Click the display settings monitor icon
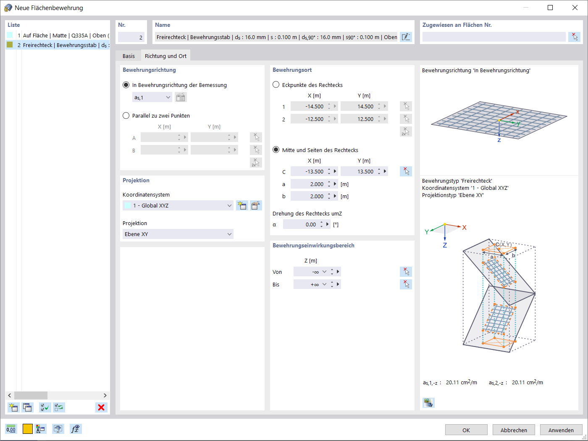 pos(58,429)
